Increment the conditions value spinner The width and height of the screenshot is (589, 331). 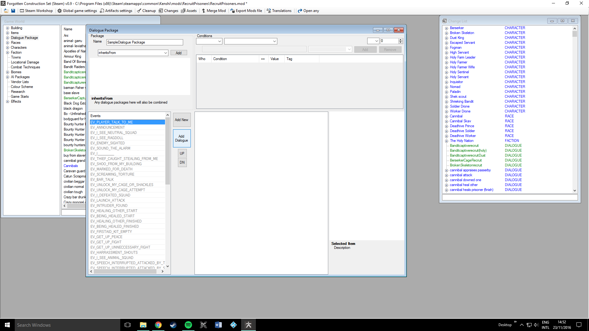(x=400, y=40)
